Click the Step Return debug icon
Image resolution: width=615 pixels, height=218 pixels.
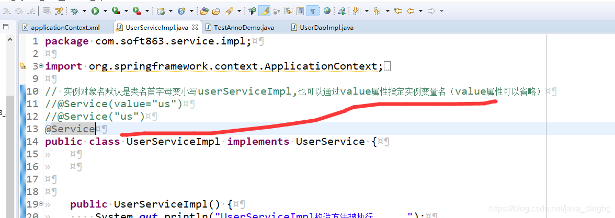[32, 12]
